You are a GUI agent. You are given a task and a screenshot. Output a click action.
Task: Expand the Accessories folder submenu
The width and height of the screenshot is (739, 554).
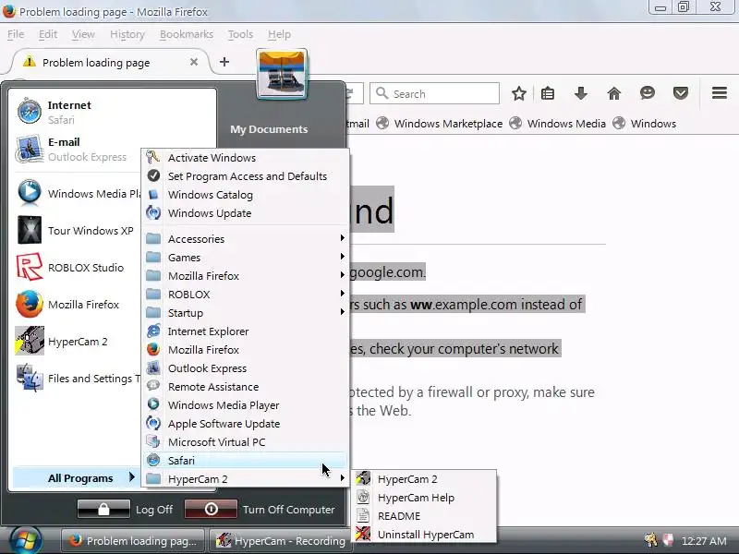(246, 239)
